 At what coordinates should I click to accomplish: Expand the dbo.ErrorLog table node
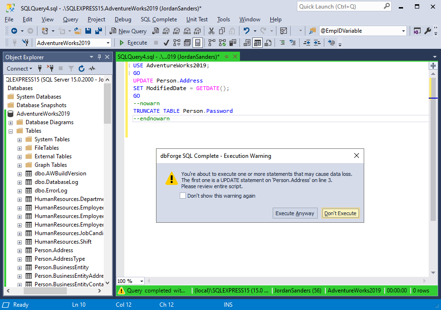[20, 191]
